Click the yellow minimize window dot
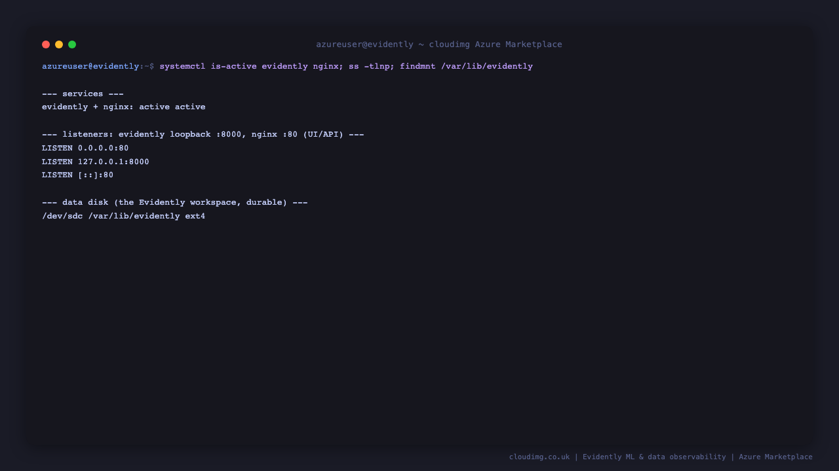839x471 pixels. (59, 44)
